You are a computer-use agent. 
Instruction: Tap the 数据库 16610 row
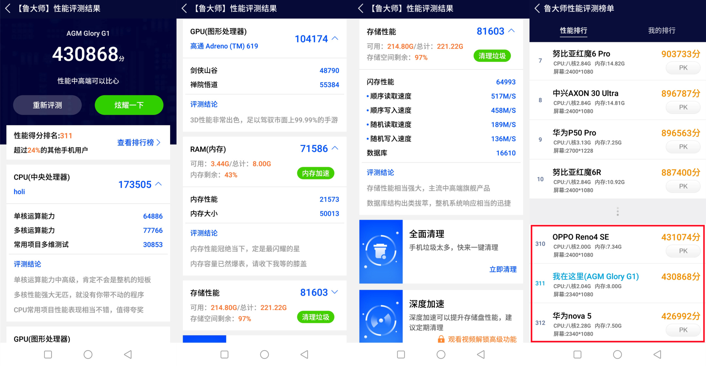click(x=441, y=153)
